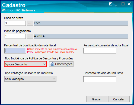Screen dimensions: 134x105
Task: Click the Observações button
Action: [x=61, y=64]
